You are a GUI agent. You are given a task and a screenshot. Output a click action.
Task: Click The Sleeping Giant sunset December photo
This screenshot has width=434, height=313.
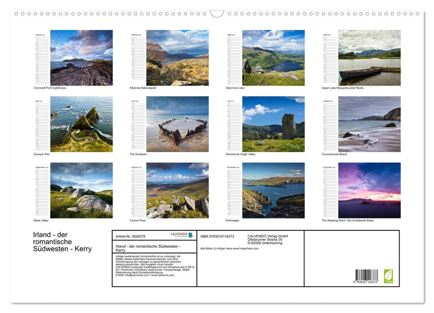[x=369, y=189]
